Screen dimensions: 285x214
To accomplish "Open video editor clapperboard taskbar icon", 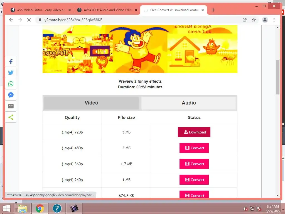I will 74,208.
